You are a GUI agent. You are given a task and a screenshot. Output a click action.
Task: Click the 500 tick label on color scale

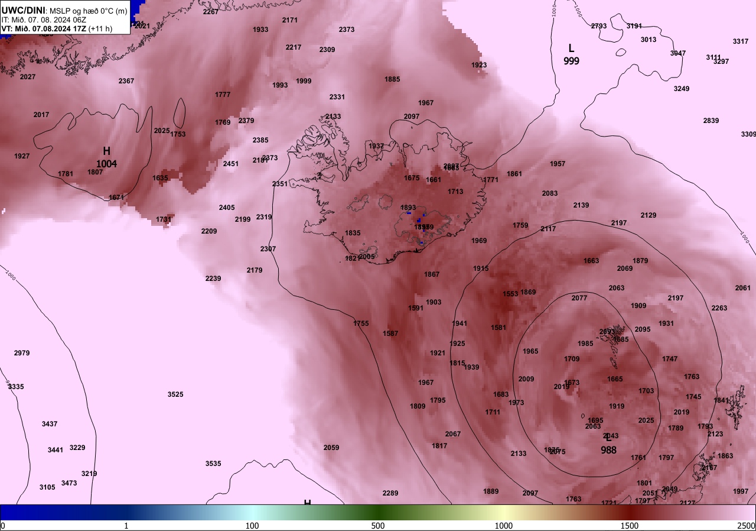click(378, 526)
